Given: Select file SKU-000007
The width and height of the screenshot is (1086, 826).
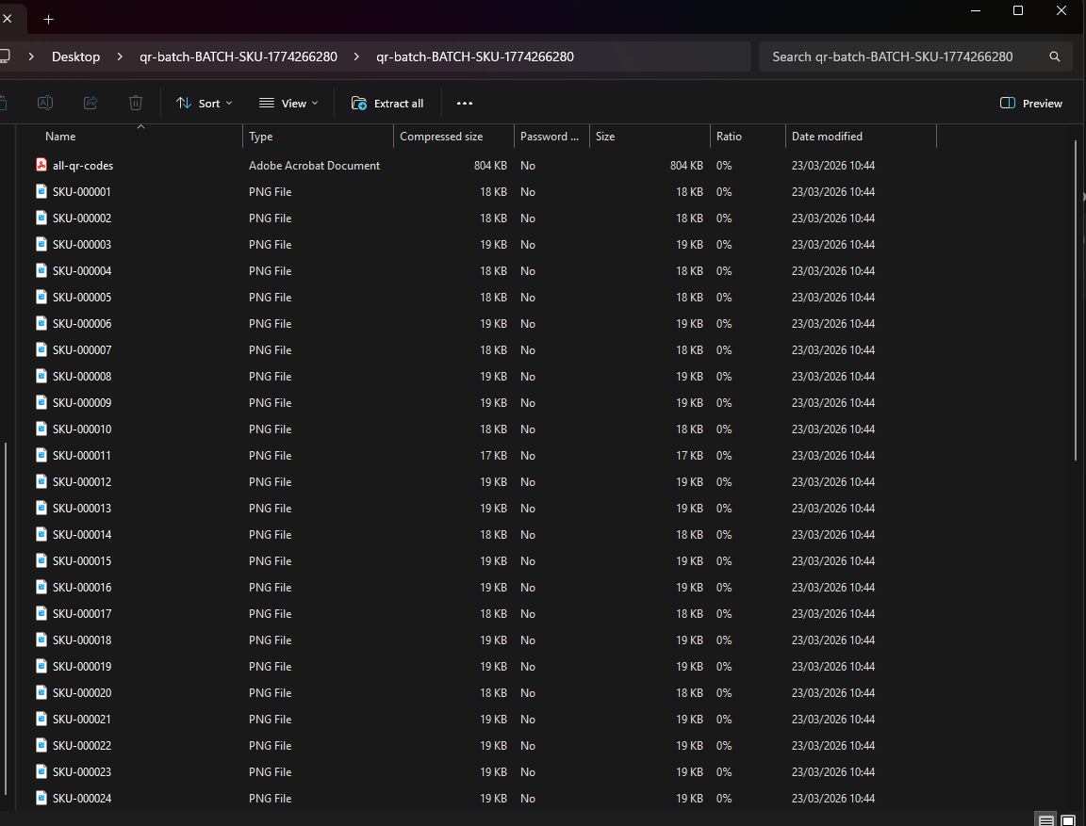Looking at the screenshot, I should coord(82,350).
